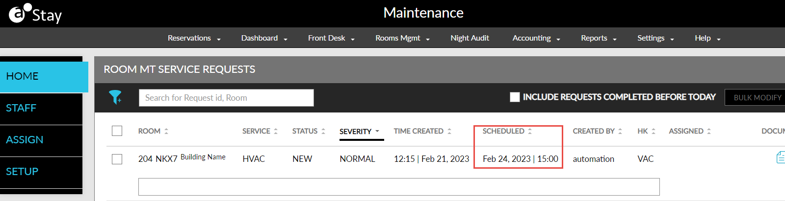Click the Stay logo icon
The image size is (785, 201).
tap(18, 14)
